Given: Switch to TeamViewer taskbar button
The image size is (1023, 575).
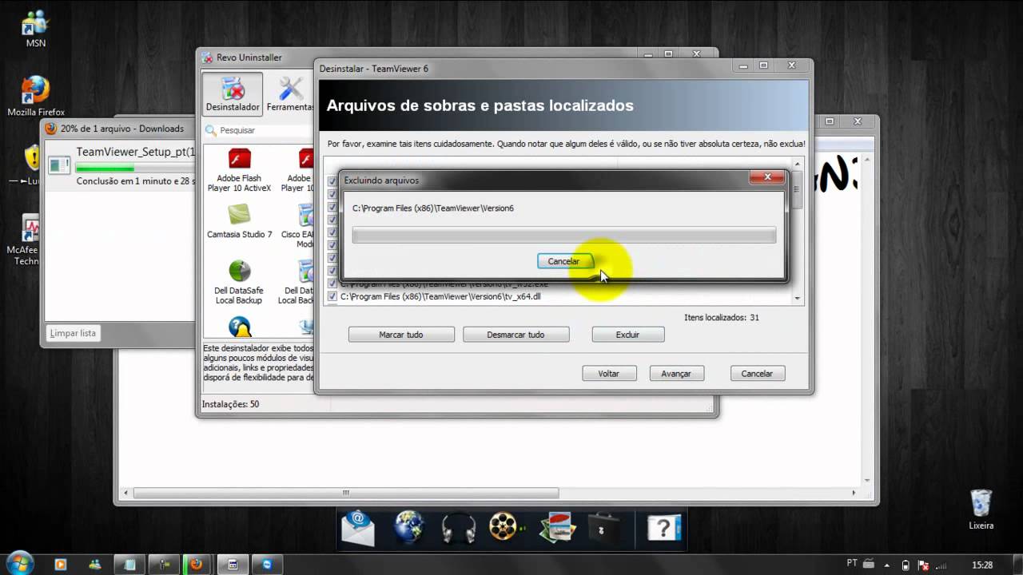Looking at the screenshot, I should click(268, 565).
